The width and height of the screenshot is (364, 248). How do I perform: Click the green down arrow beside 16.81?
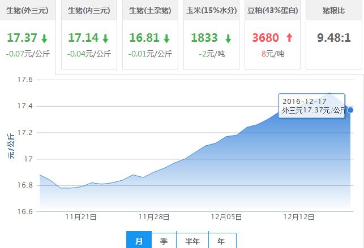tap(166, 38)
